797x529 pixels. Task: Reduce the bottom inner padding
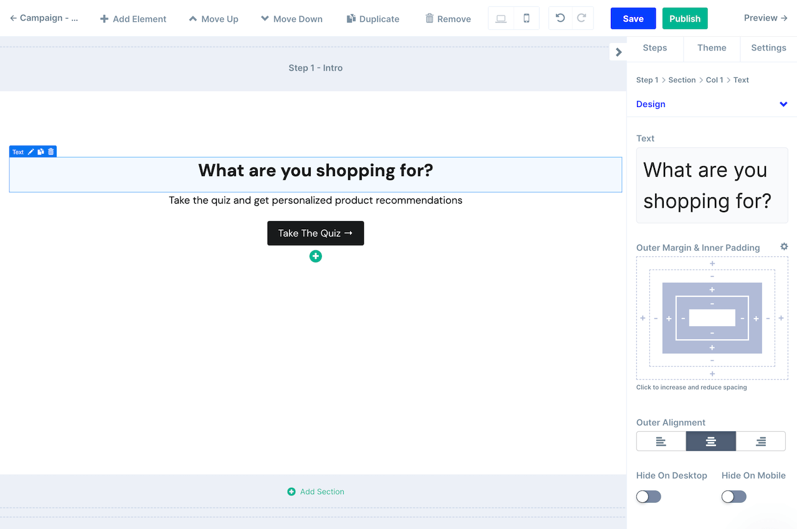click(x=712, y=333)
